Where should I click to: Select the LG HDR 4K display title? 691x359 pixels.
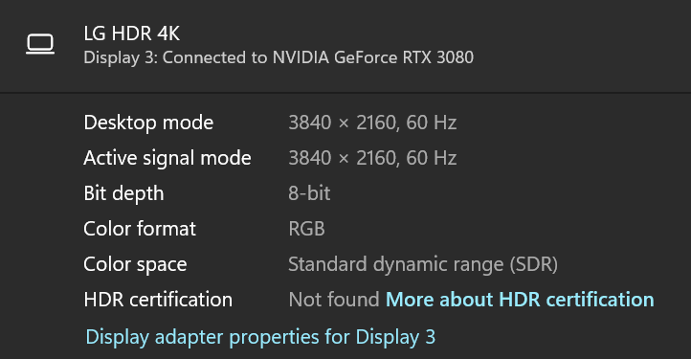[x=132, y=34]
